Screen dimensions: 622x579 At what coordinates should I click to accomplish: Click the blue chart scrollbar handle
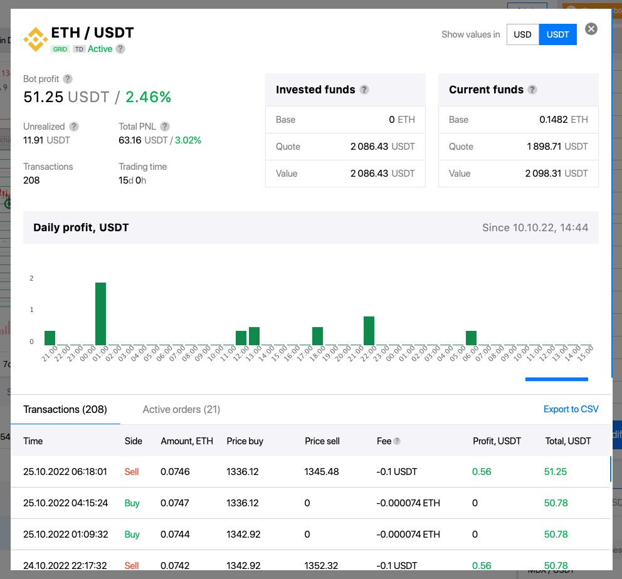point(556,378)
